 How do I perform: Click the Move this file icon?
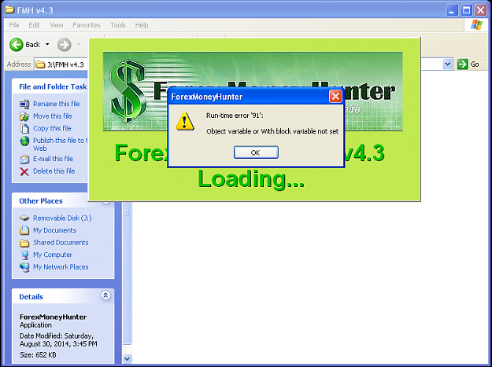pyautogui.click(x=24, y=116)
